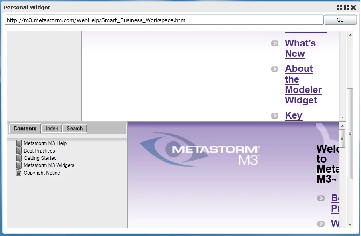The width and height of the screenshot is (361, 236).
Task: Click the lower frame scroll up arrow
Action: 342,126
